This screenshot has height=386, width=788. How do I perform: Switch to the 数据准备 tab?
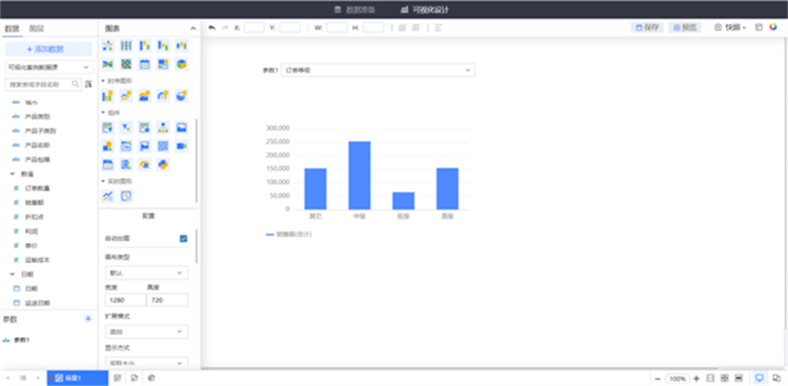(x=356, y=10)
